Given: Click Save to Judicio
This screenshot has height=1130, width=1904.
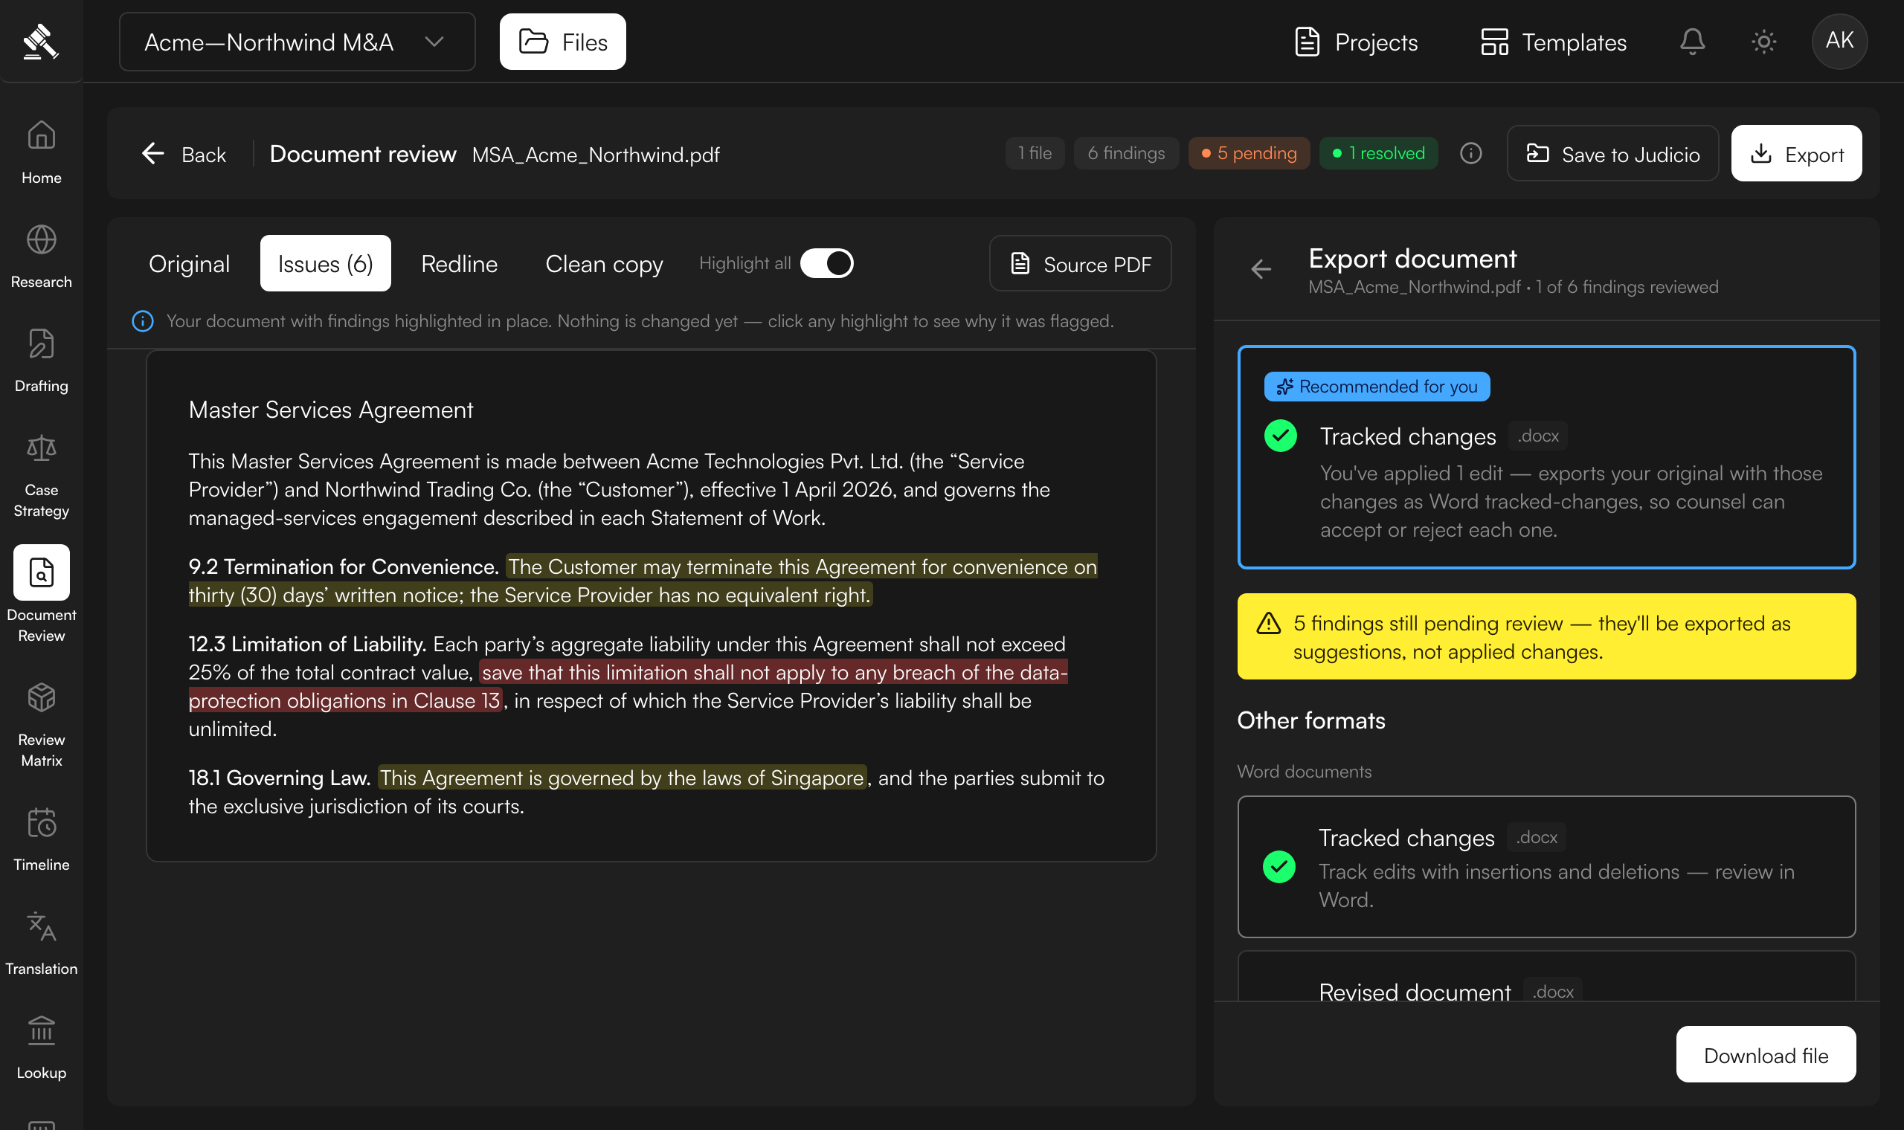Looking at the screenshot, I should tap(1612, 154).
